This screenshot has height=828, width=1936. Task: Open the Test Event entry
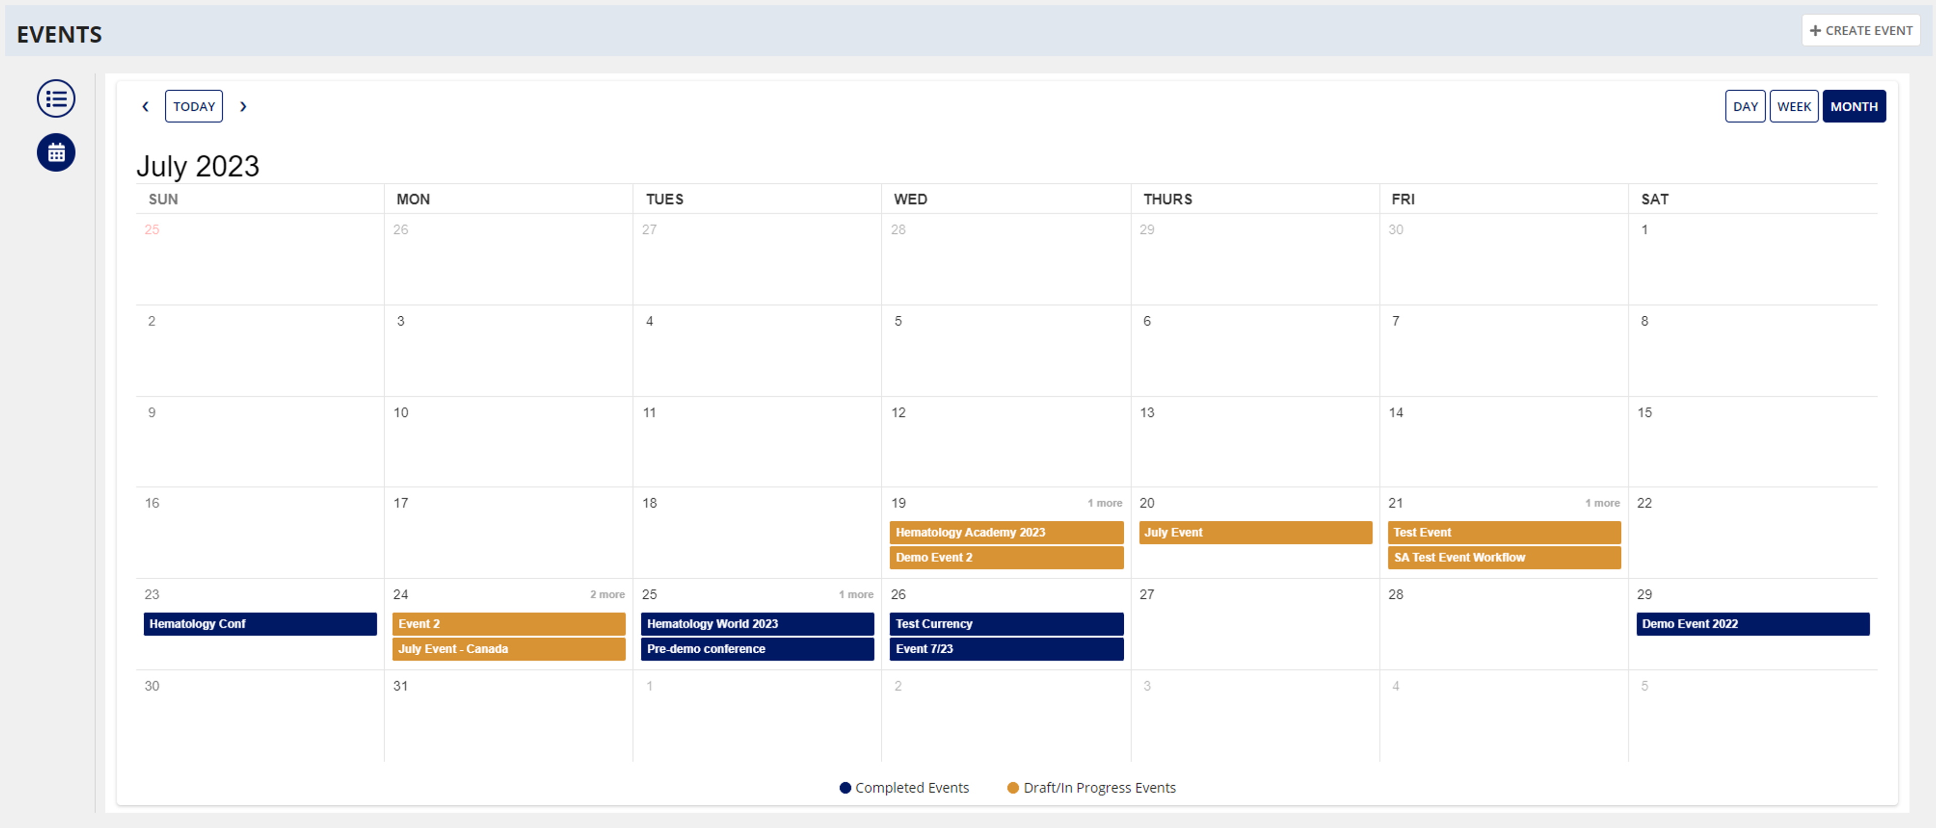[1504, 532]
